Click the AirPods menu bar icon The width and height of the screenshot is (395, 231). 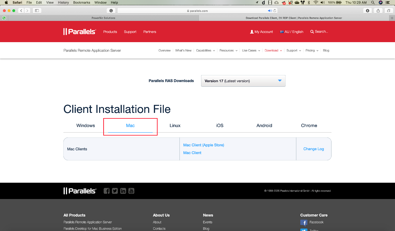pos(303,2)
